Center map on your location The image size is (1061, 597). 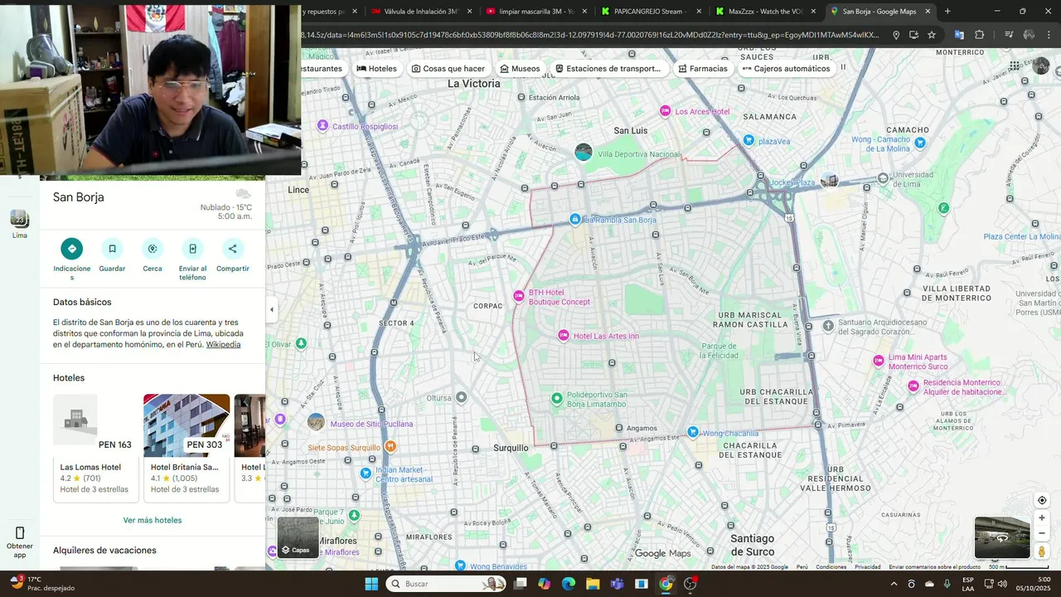pos(1042,500)
